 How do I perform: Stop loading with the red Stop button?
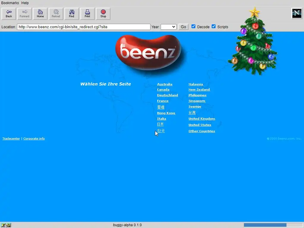[x=103, y=14]
